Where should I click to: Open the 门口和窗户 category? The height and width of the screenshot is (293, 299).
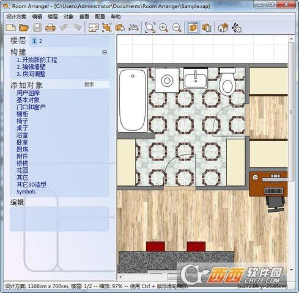[x=31, y=107]
